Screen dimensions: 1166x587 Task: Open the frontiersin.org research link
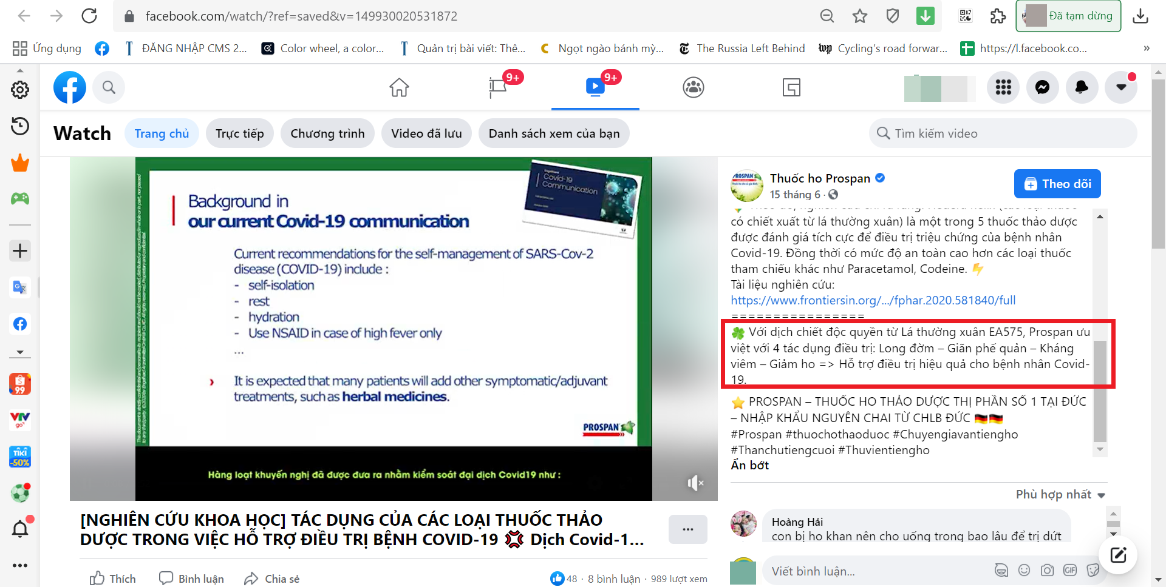[x=873, y=300]
